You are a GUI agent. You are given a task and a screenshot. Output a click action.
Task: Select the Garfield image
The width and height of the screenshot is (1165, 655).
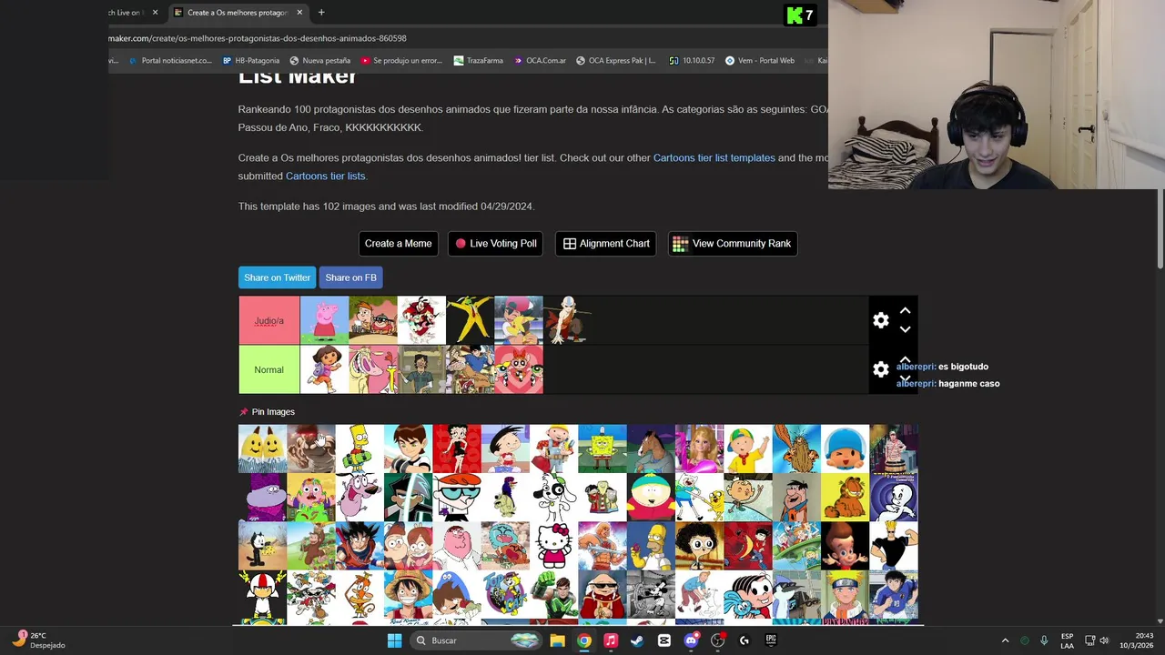(x=845, y=498)
